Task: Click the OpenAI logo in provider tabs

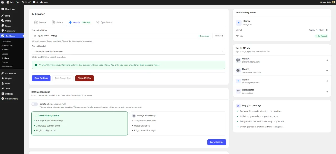Action: (36, 22)
